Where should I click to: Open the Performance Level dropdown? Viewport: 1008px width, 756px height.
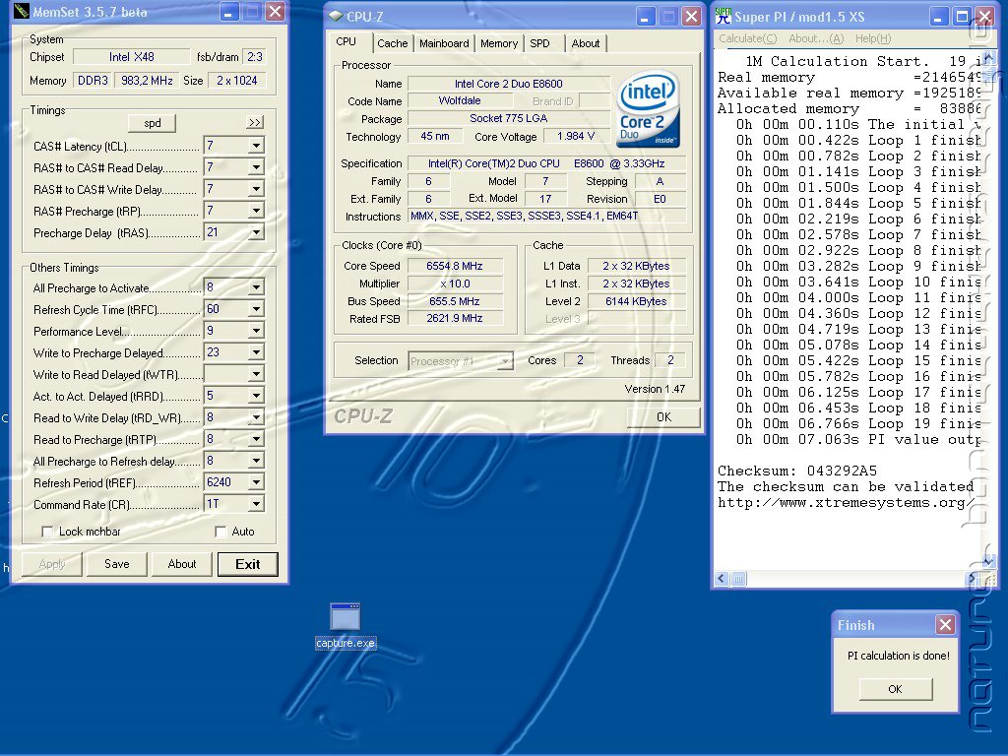pyautogui.click(x=256, y=331)
